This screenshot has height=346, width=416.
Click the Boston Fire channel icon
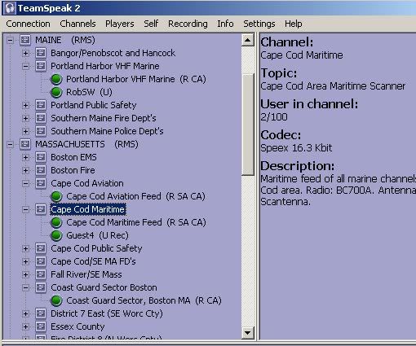pos(41,170)
